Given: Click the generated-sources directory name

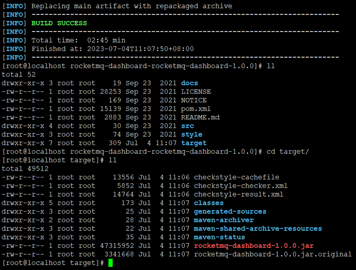Looking at the screenshot, I should (230, 212).
